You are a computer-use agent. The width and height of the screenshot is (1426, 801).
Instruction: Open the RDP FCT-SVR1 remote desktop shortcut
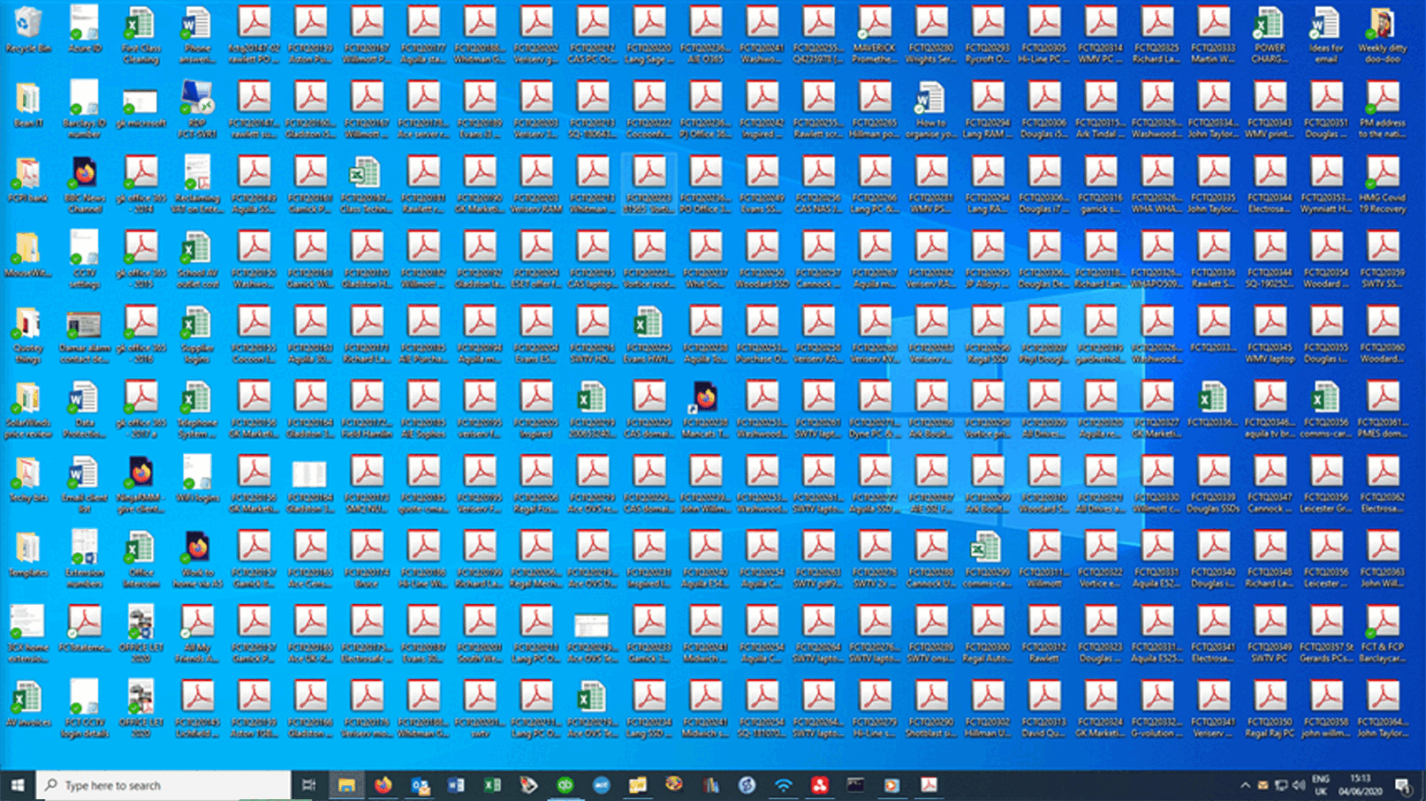(x=196, y=100)
